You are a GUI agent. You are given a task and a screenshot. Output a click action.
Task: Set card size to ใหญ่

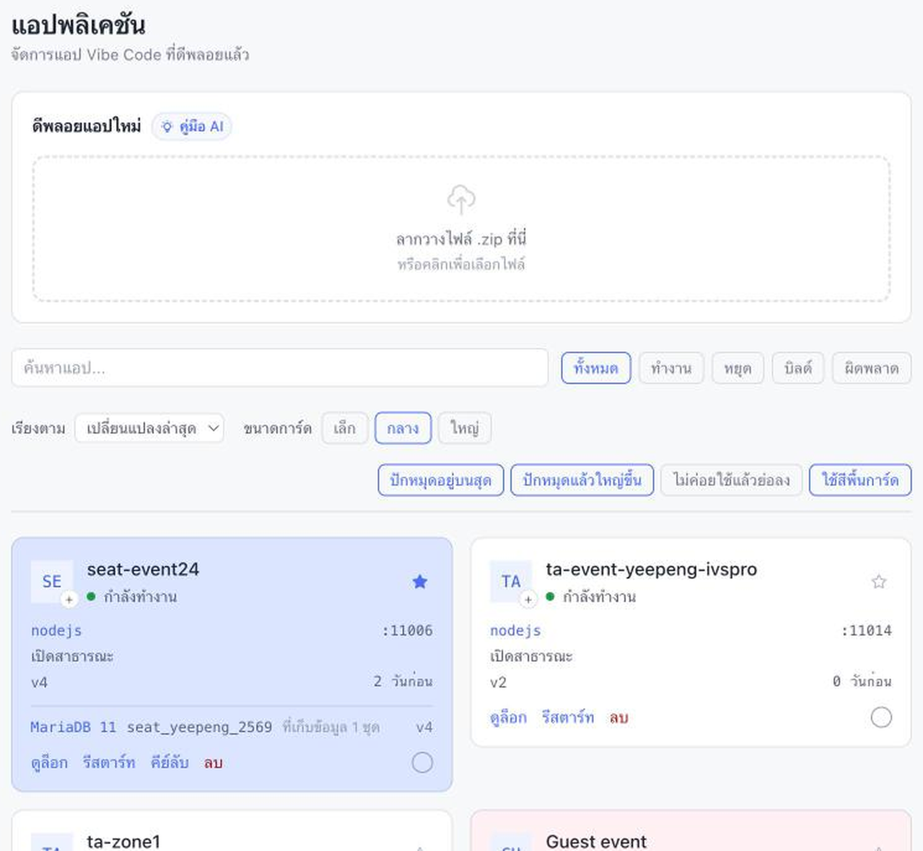(x=465, y=428)
